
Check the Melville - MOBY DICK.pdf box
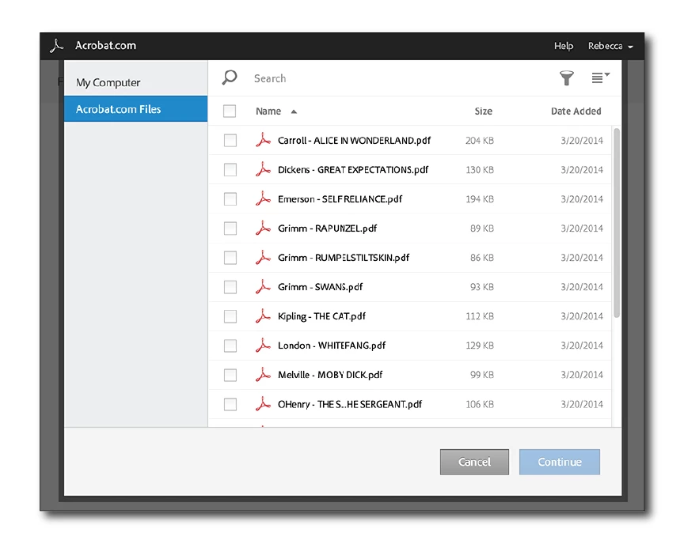230,375
